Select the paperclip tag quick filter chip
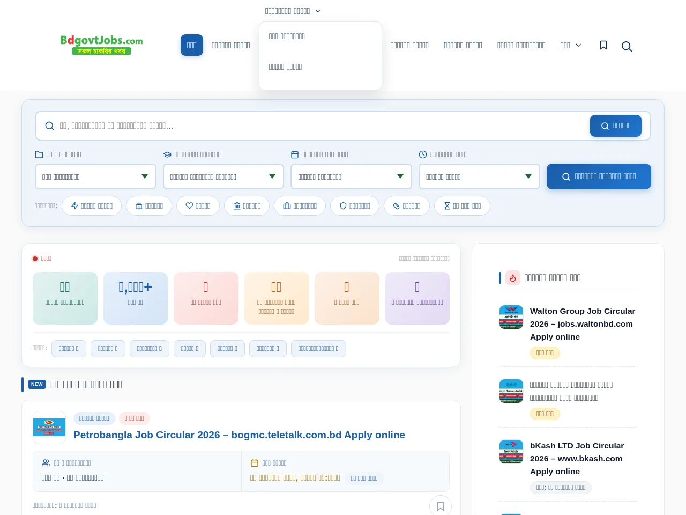 click(x=406, y=206)
